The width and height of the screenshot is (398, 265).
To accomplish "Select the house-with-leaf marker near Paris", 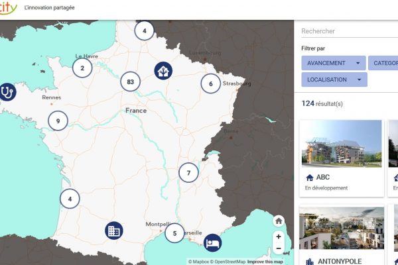I will point(163,71).
